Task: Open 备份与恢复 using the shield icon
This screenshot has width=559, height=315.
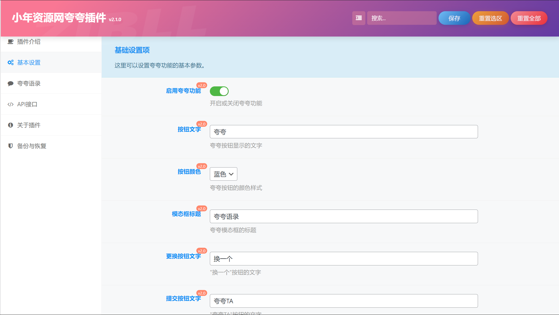Action: (10, 146)
